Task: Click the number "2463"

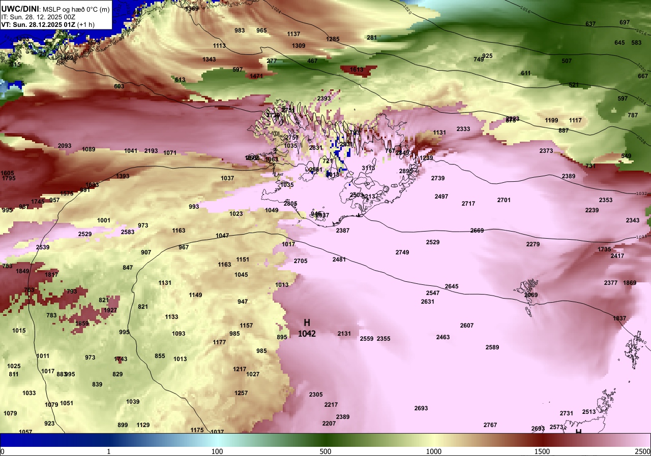Action: (443, 337)
